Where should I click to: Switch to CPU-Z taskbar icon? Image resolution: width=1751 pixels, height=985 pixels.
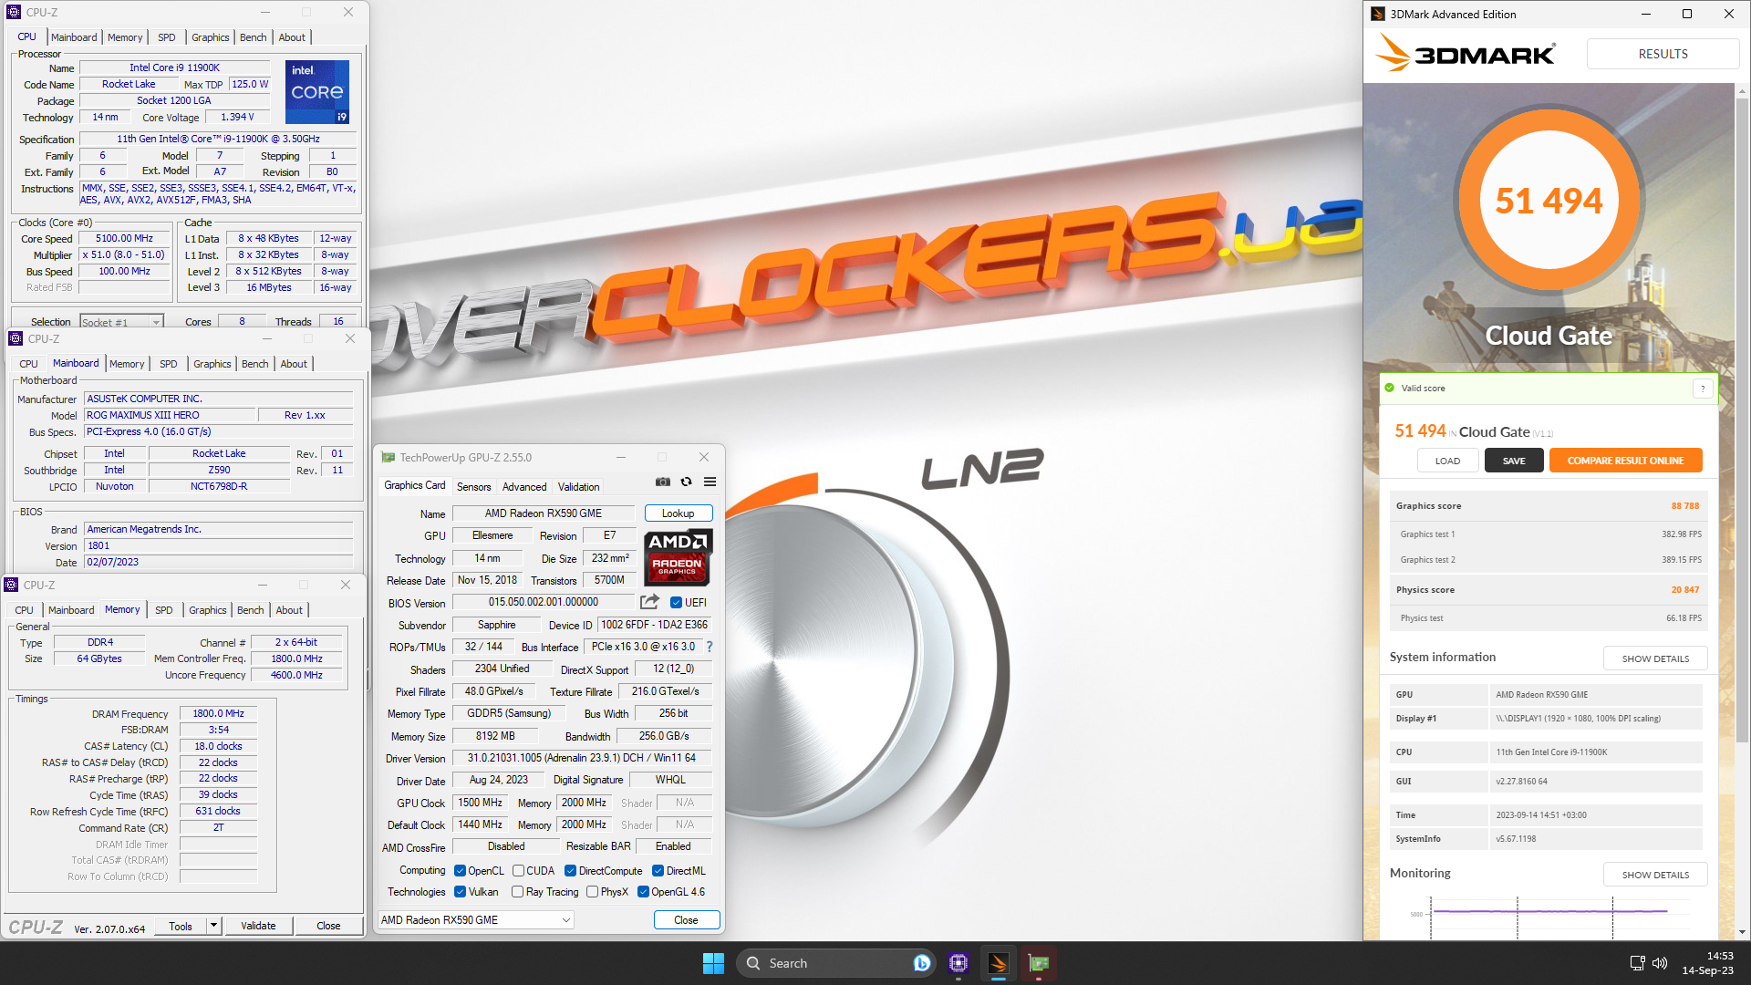point(958,963)
